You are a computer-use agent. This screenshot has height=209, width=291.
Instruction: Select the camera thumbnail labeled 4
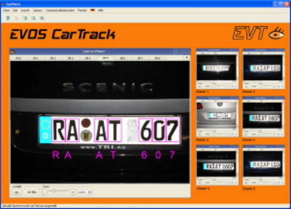(263, 116)
